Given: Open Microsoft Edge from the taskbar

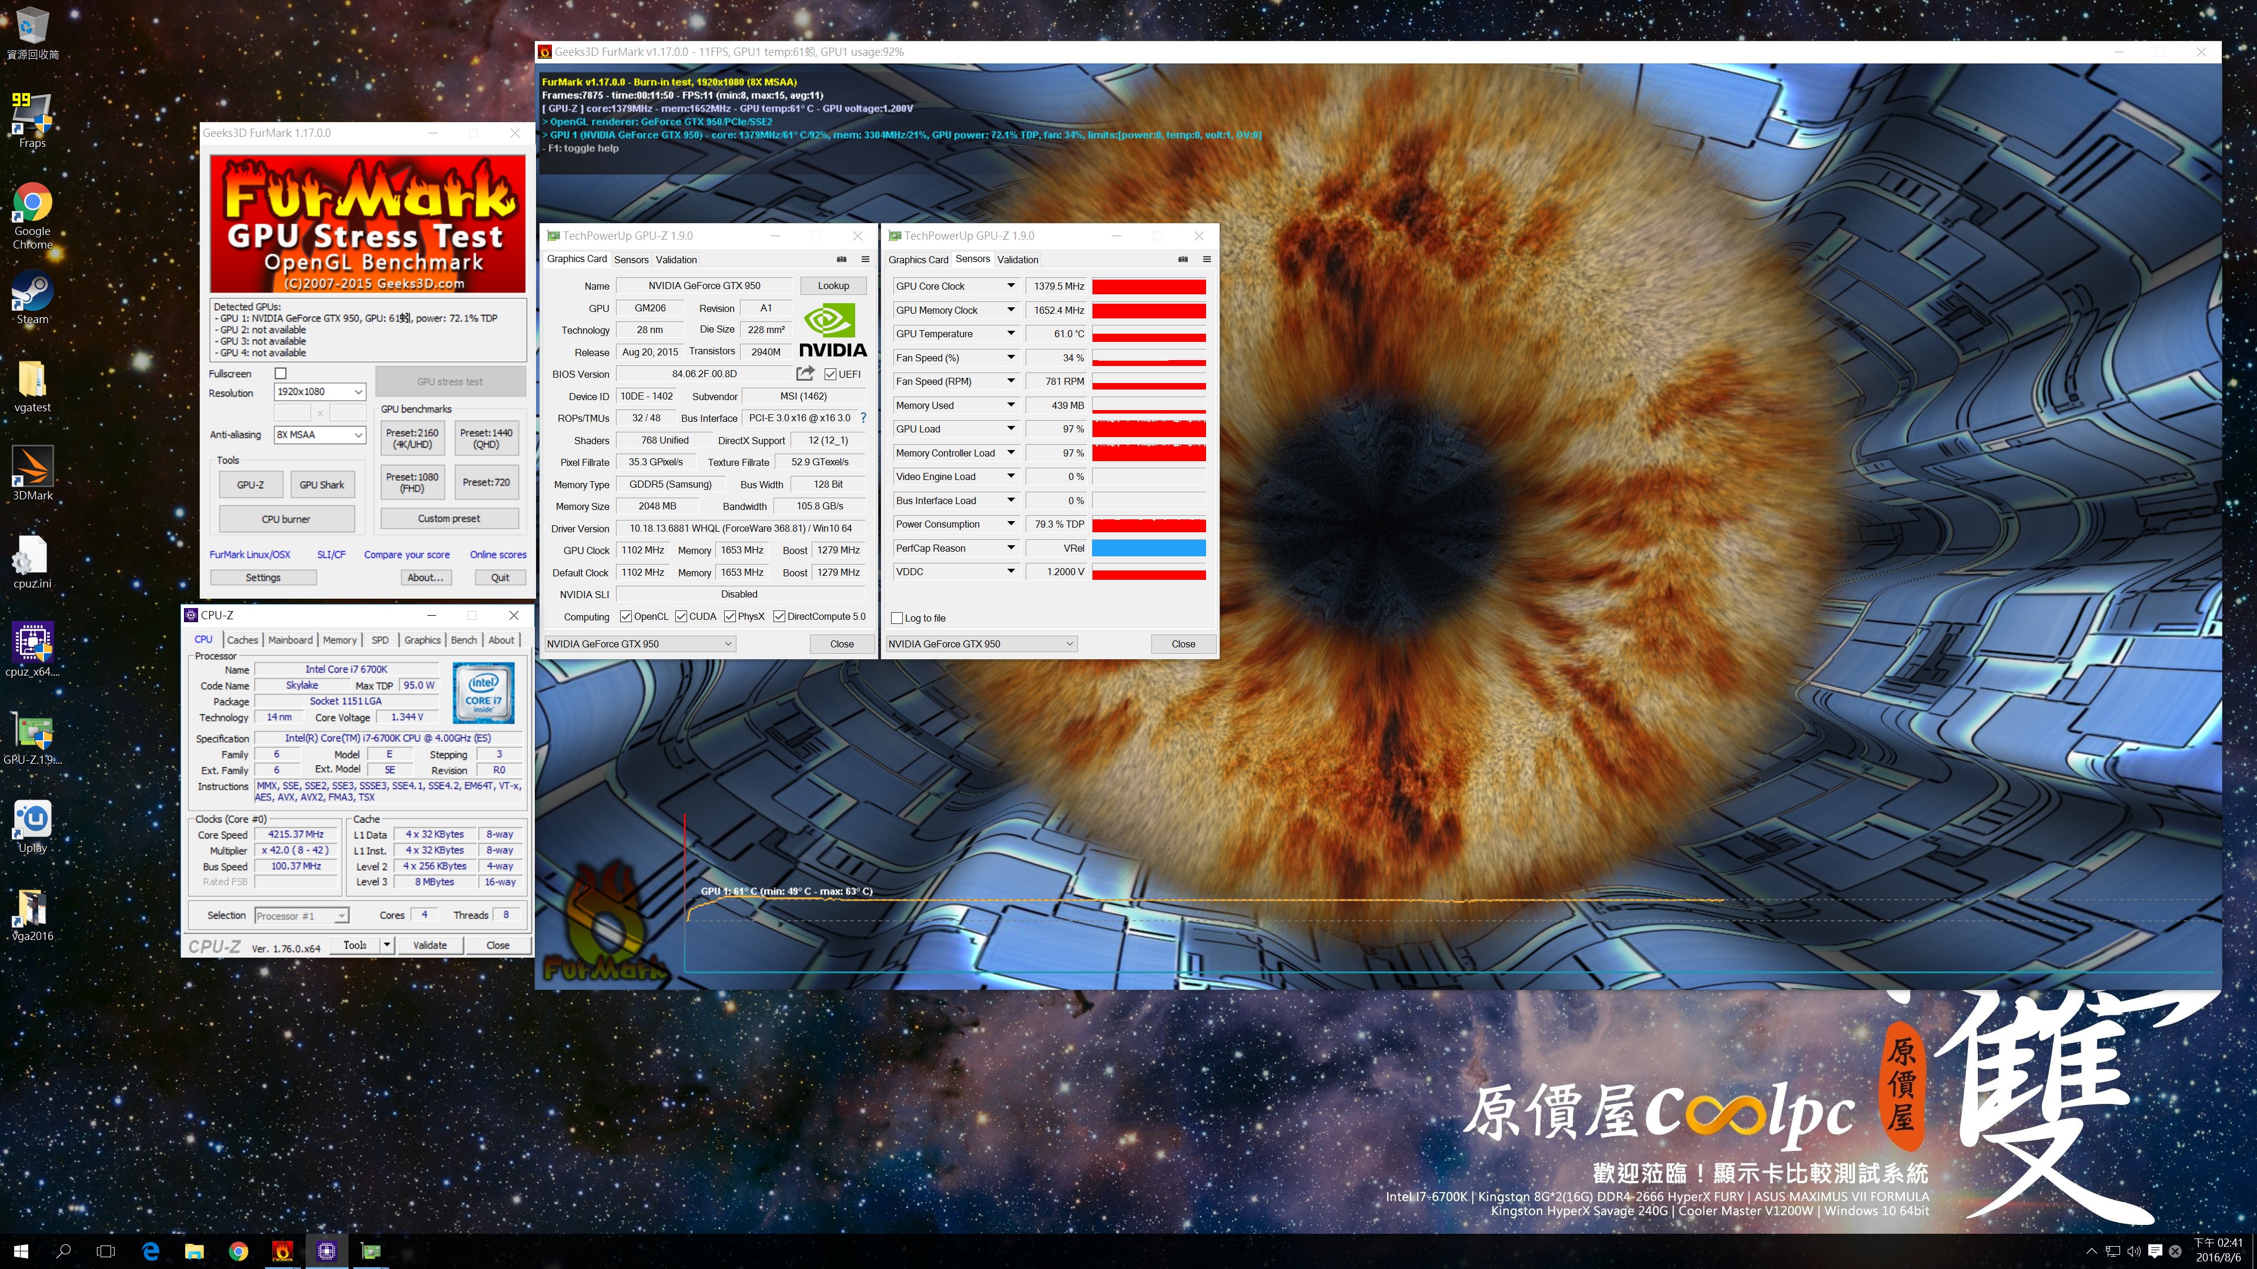Looking at the screenshot, I should [150, 1251].
